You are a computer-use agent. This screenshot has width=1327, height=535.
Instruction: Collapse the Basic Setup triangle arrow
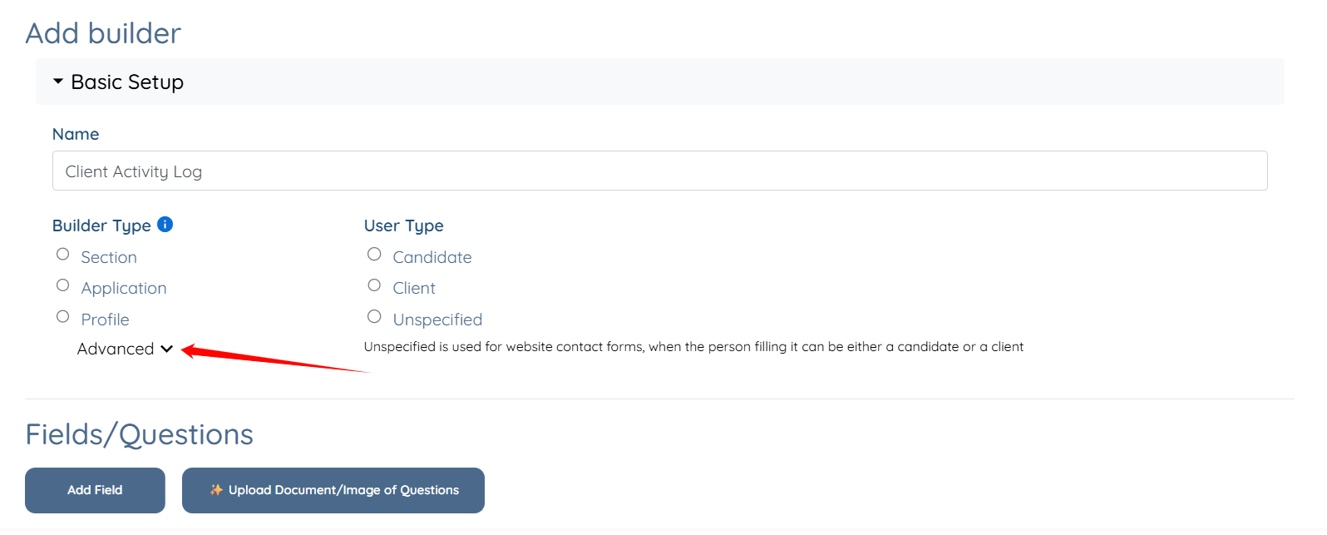tap(58, 82)
